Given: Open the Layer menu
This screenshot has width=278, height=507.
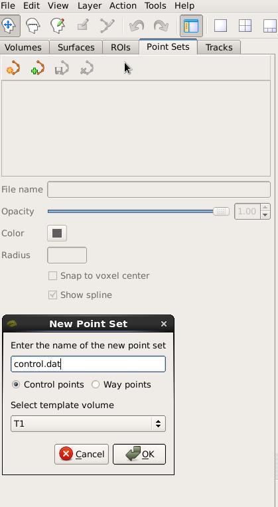Looking at the screenshot, I should pyautogui.click(x=89, y=6).
